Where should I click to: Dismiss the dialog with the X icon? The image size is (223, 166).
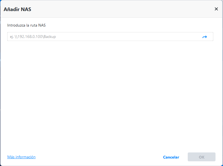click(216, 9)
